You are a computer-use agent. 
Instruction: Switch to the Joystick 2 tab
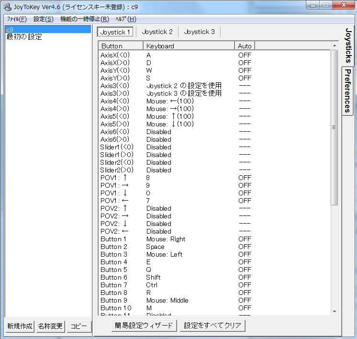coord(157,32)
